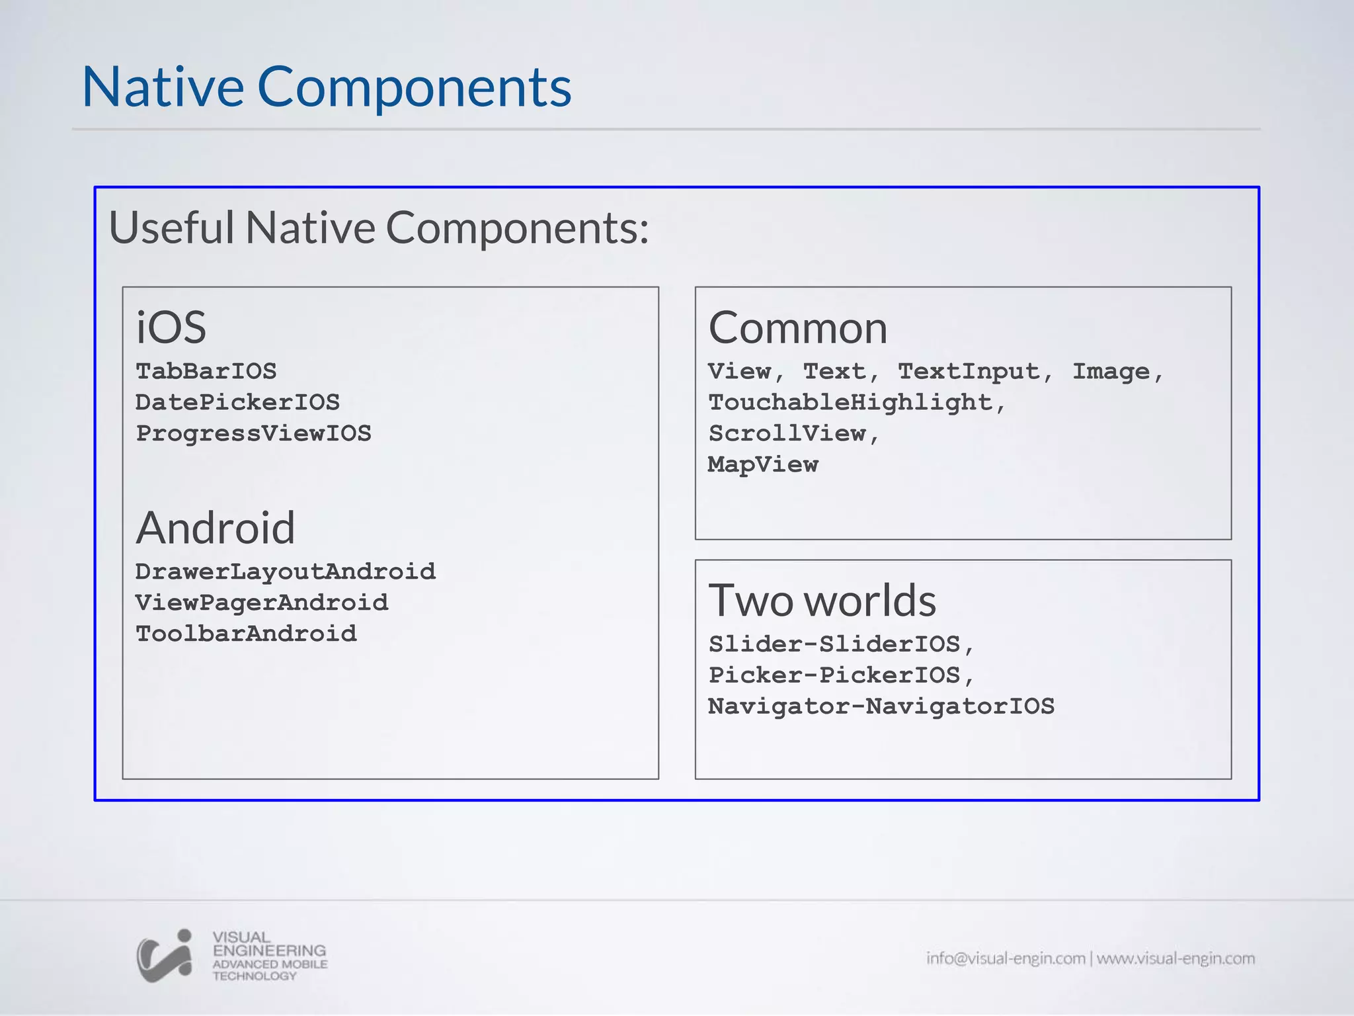Click 'TouchableHighlight,' component name
The height and width of the screenshot is (1016, 1354).
857,403
